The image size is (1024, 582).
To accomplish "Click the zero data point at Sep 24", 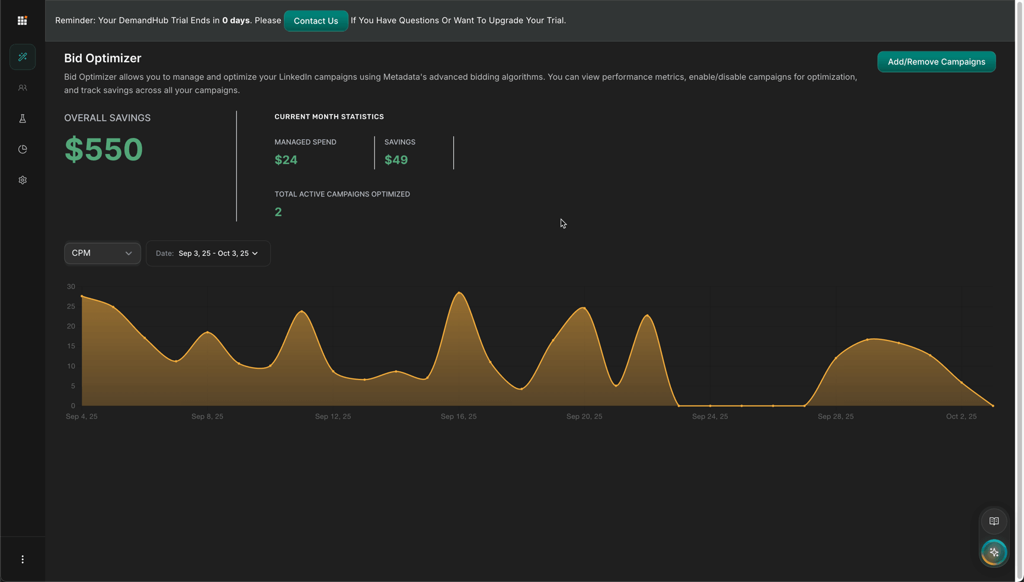I will (710, 406).
